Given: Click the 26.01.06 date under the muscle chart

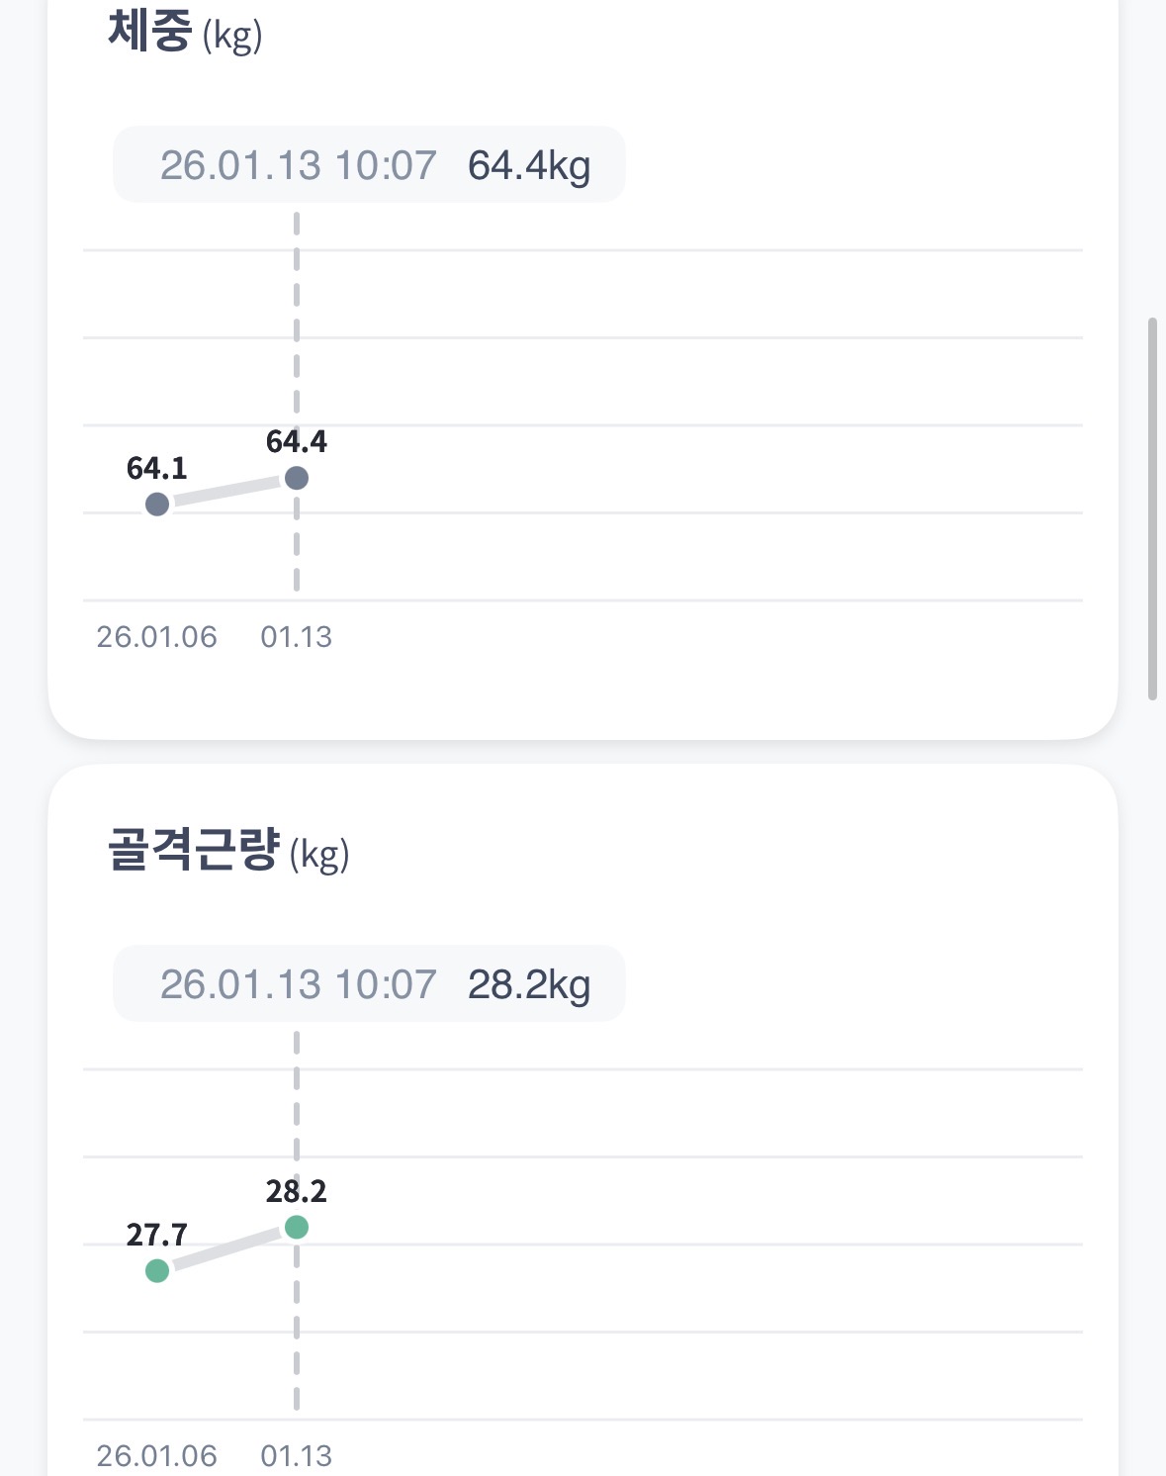Looking at the screenshot, I should click(156, 1455).
